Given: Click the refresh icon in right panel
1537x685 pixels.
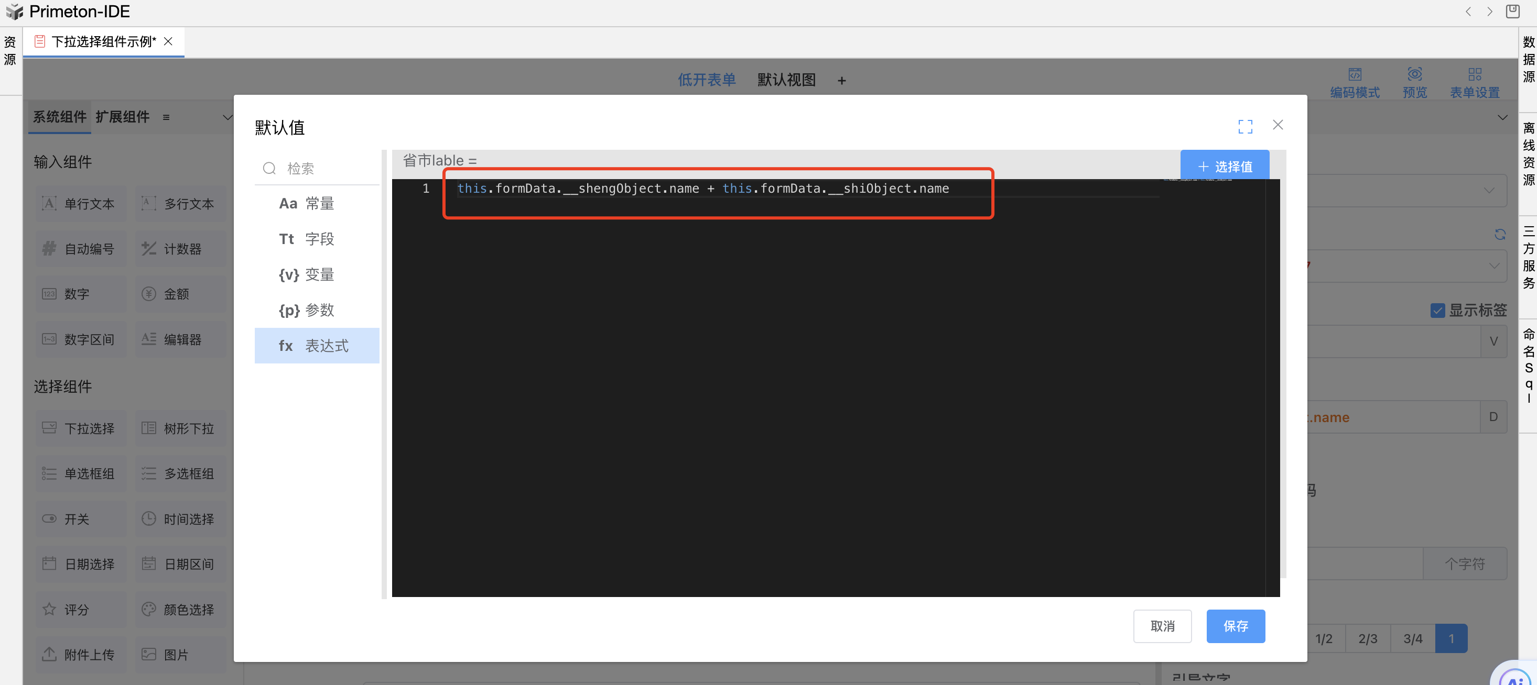Looking at the screenshot, I should [1499, 234].
